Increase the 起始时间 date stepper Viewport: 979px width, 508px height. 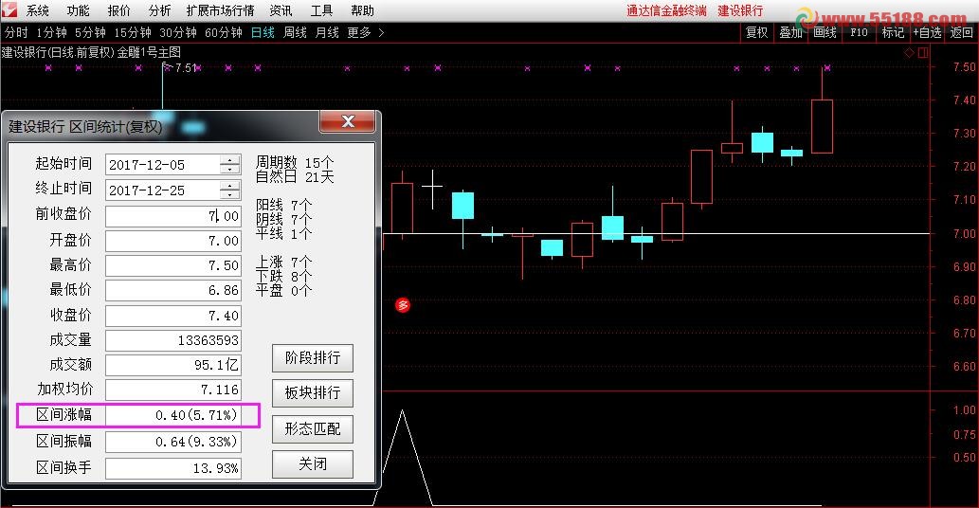point(229,160)
